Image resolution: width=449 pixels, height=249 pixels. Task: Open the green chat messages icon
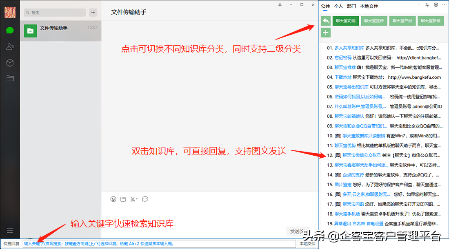point(10,30)
